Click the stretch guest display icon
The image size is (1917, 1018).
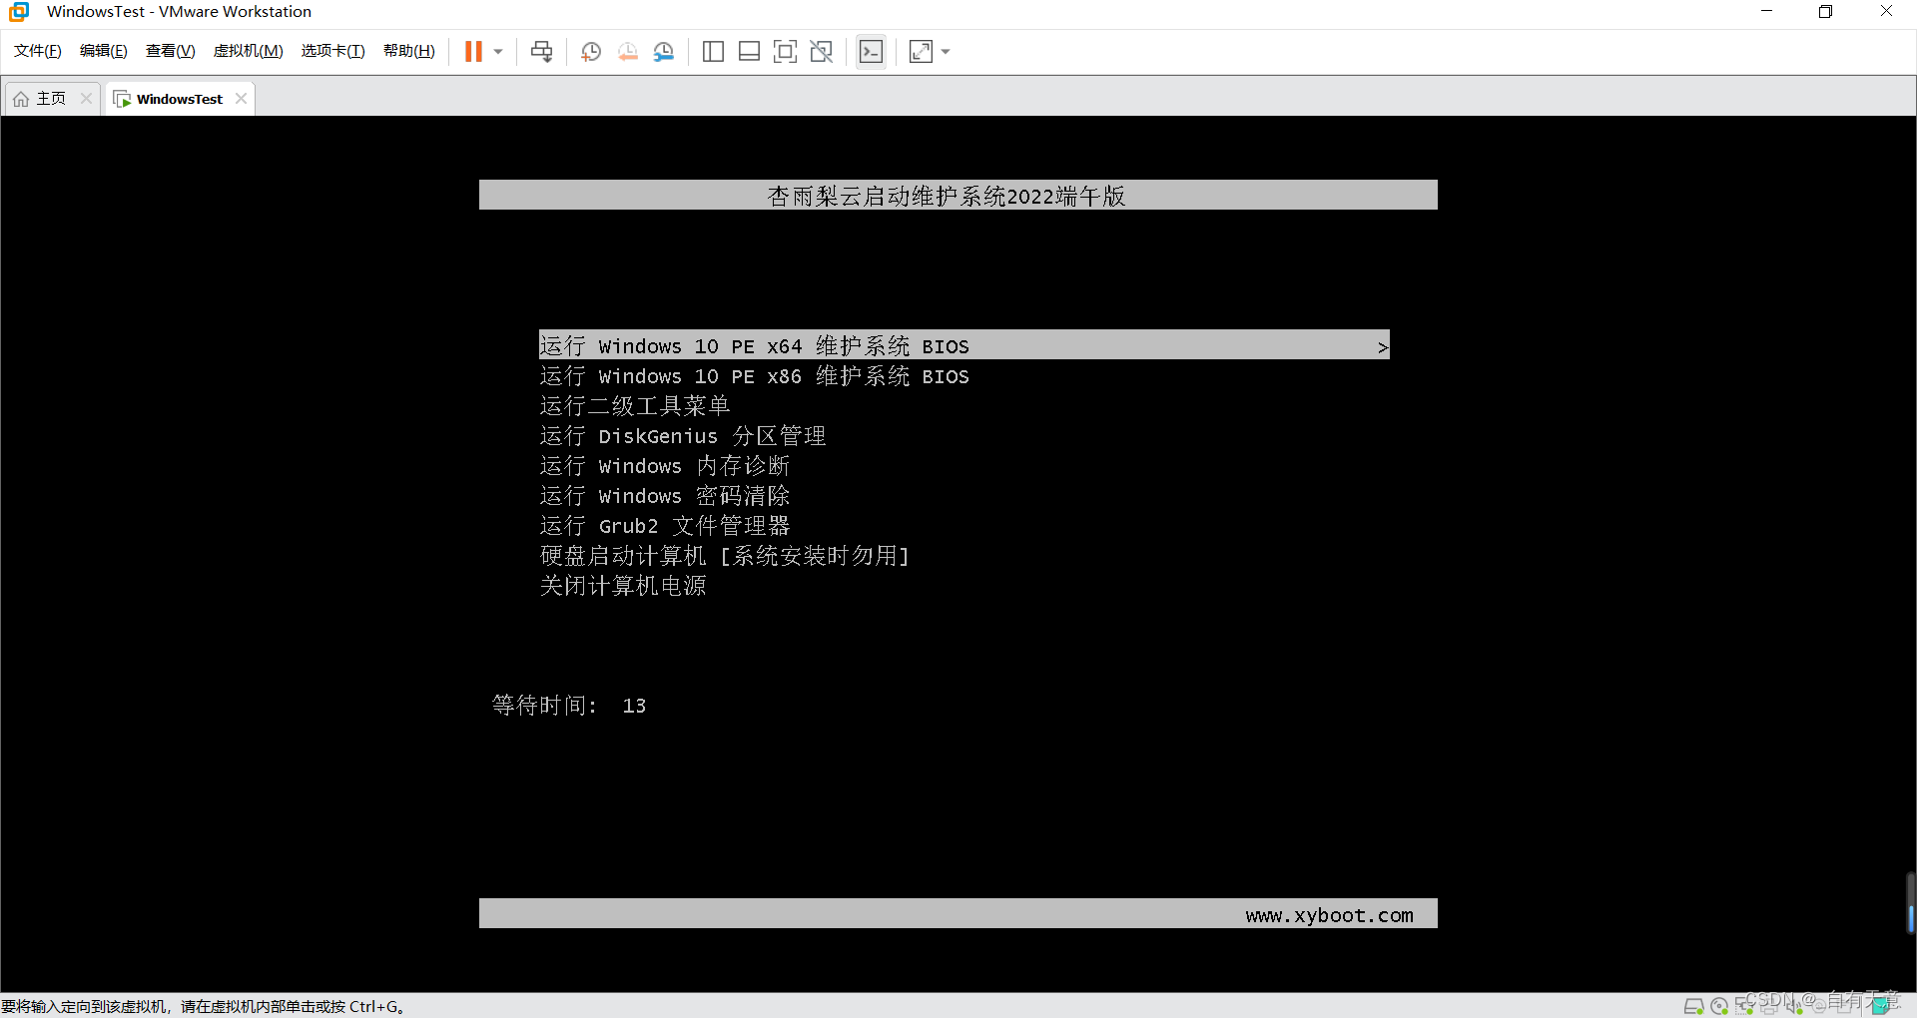click(922, 51)
